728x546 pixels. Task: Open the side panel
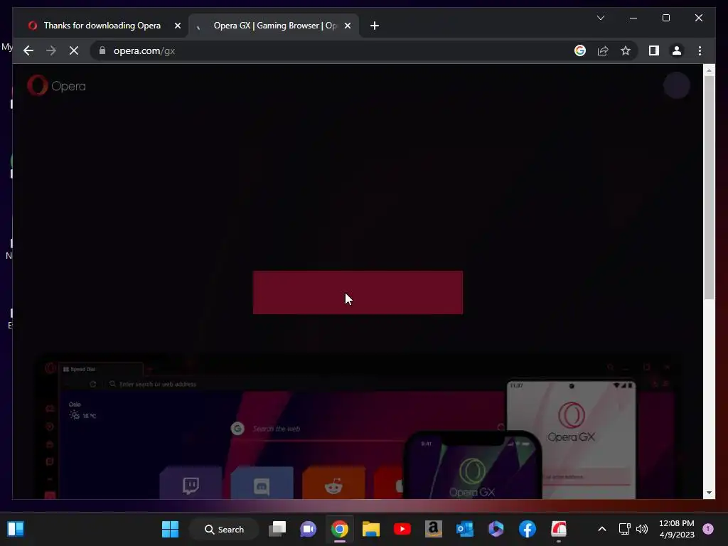[x=654, y=50]
